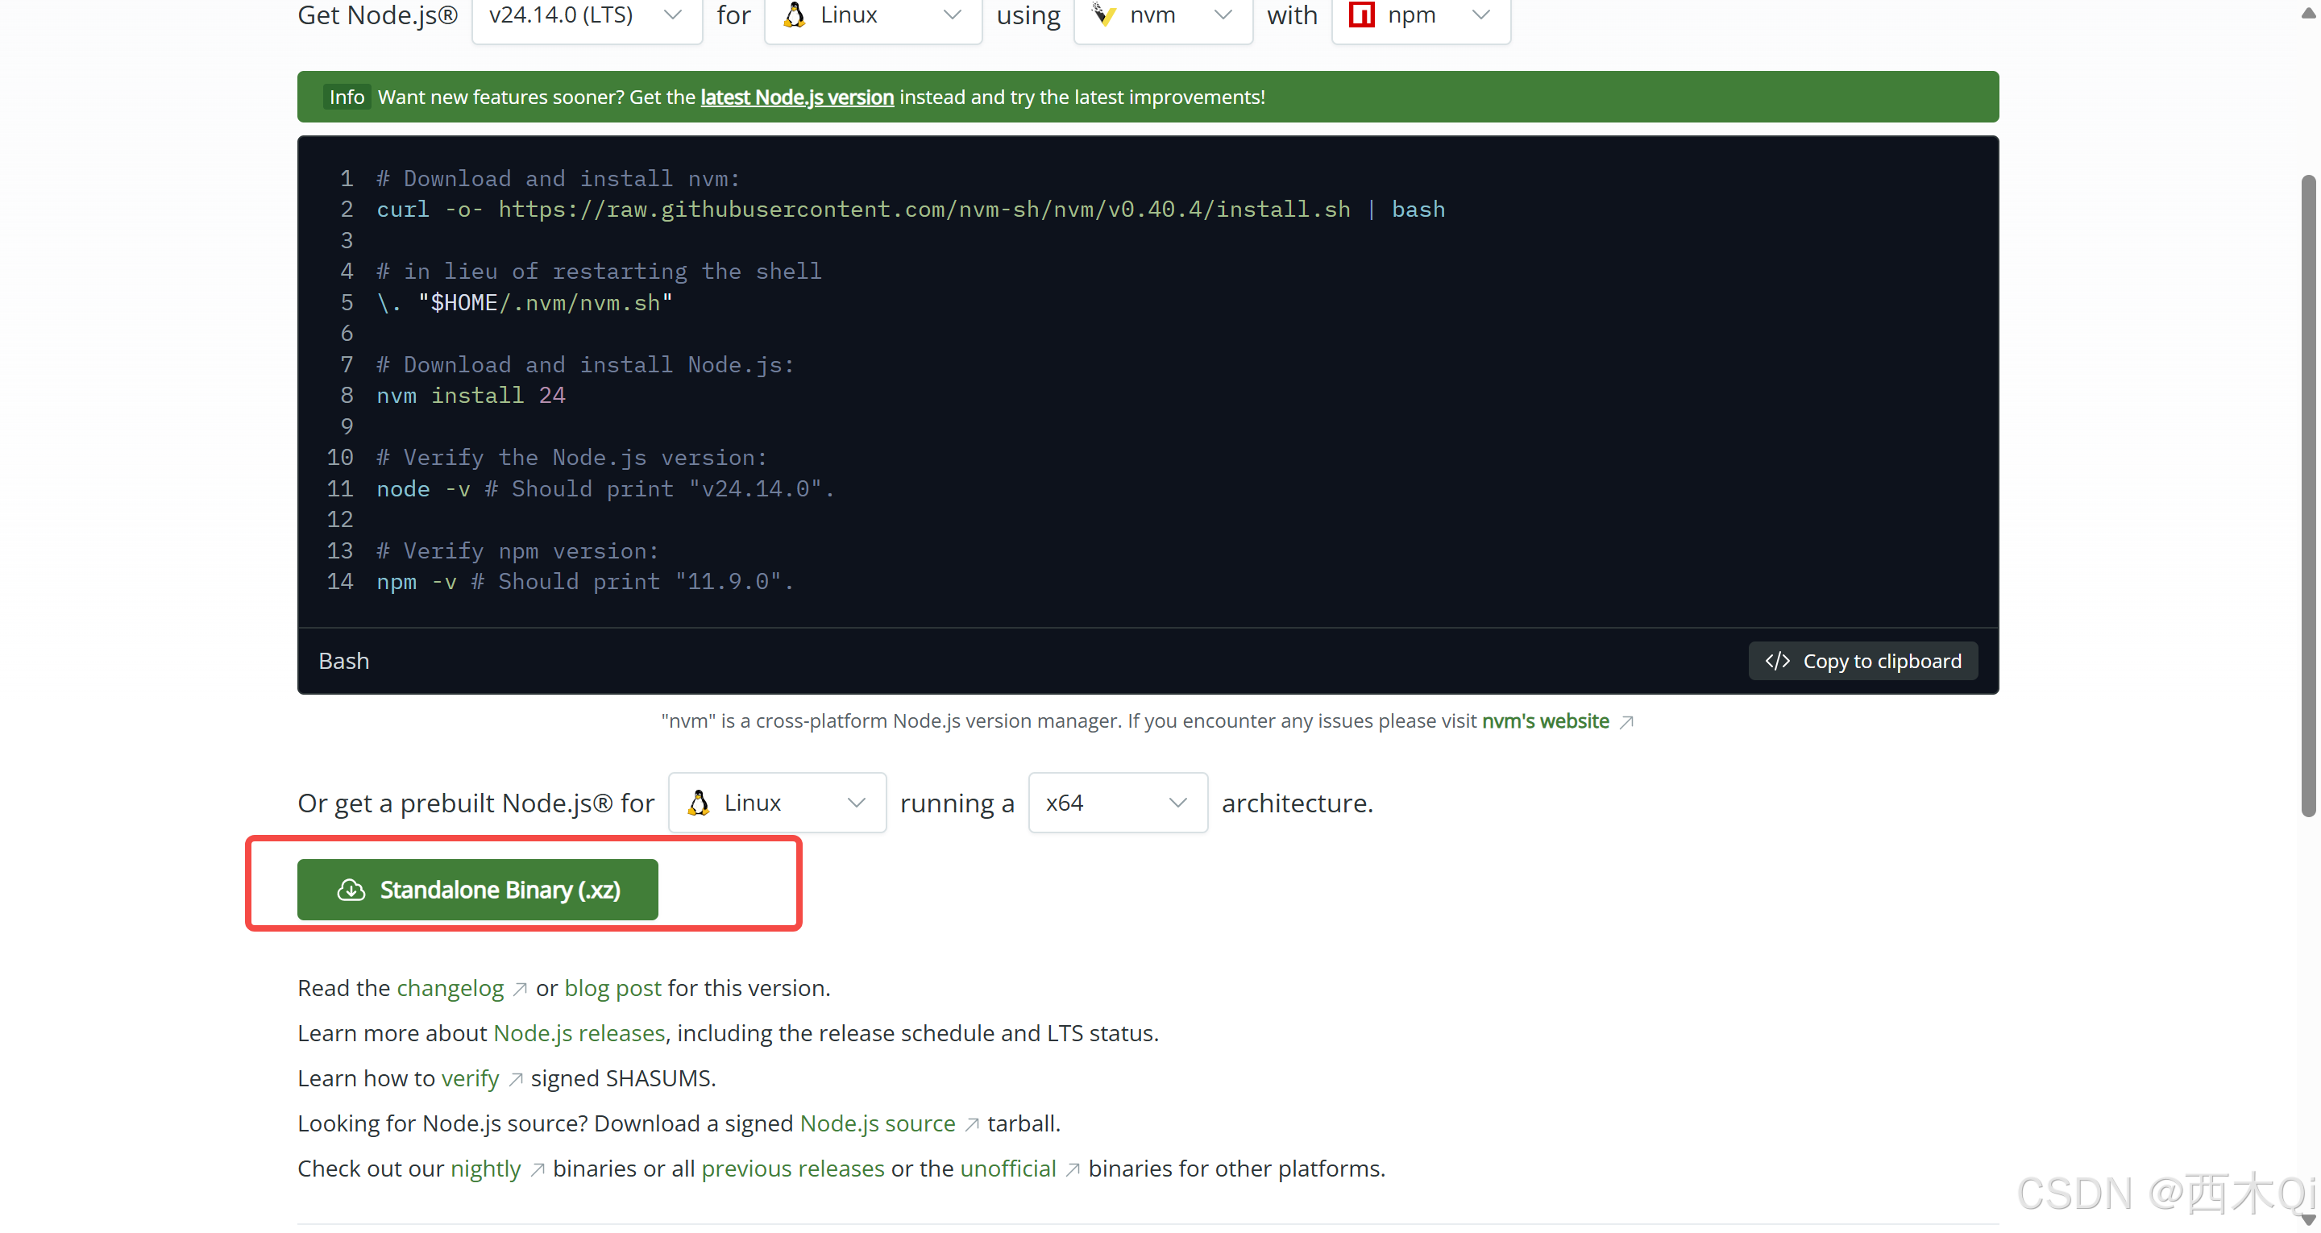The height and width of the screenshot is (1233, 2321).
Task: Open the previous releases link
Action: pyautogui.click(x=792, y=1168)
